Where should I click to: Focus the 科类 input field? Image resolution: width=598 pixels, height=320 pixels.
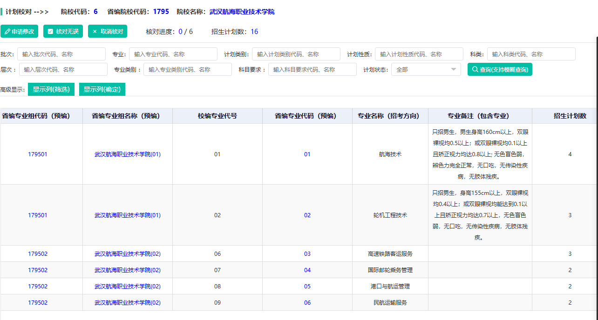531,54
